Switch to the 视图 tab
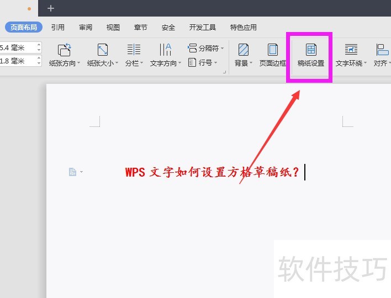391x298 pixels. click(x=113, y=27)
